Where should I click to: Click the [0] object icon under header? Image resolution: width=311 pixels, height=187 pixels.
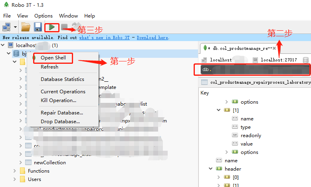point(227,177)
